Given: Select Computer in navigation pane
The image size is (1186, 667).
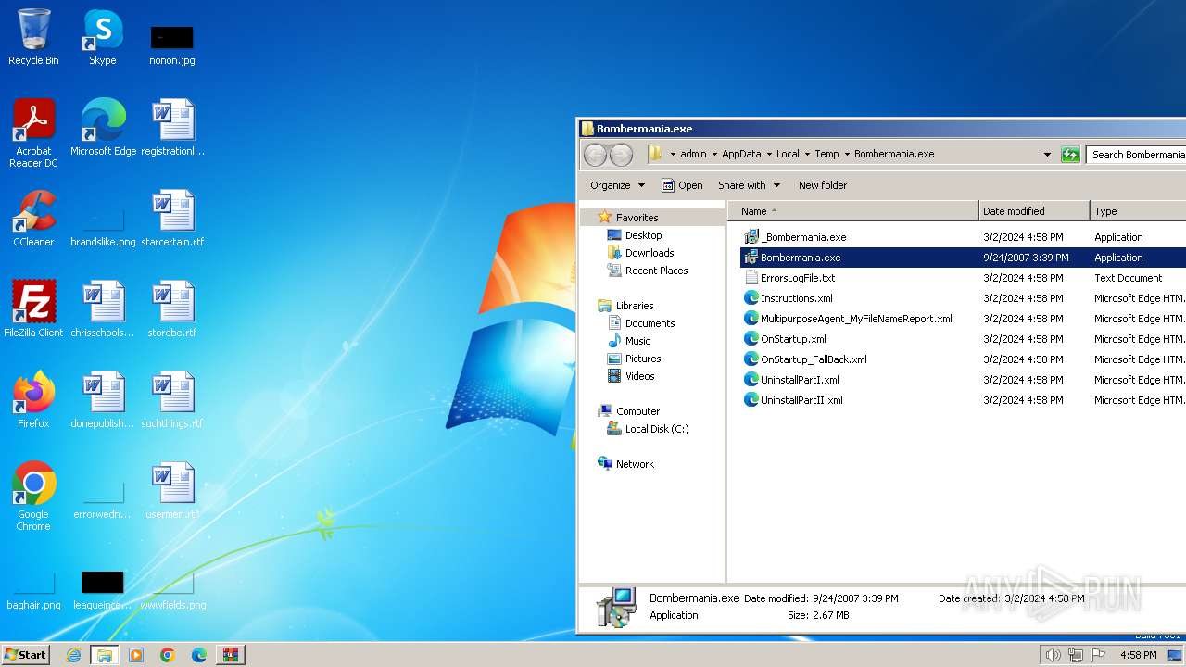Looking at the screenshot, I should [x=637, y=411].
